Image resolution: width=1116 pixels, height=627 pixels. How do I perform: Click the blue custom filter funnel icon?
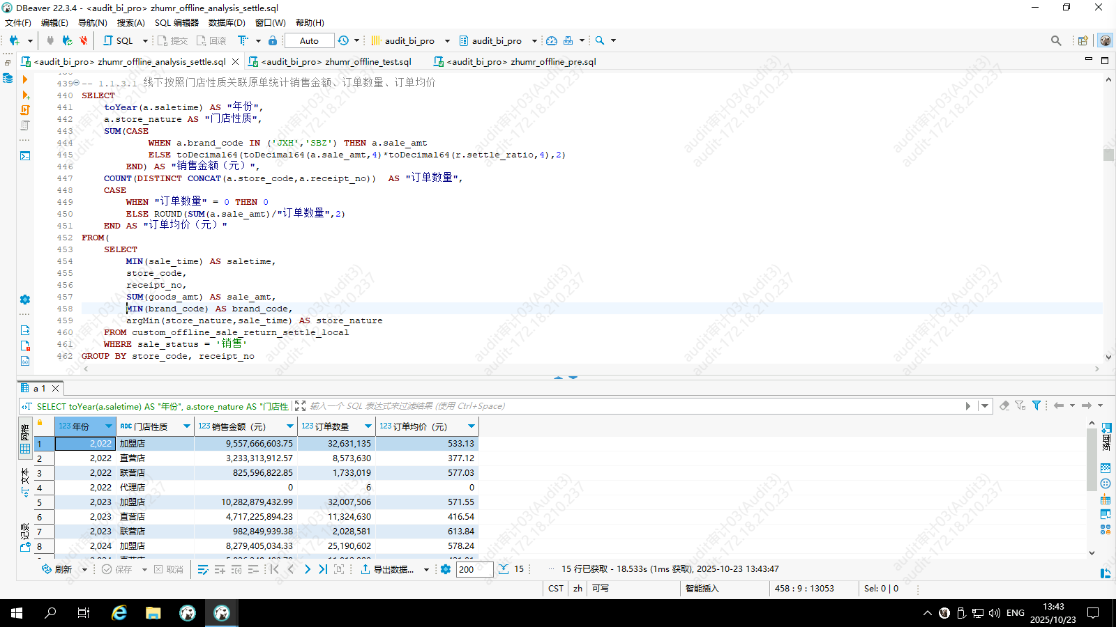click(x=1036, y=405)
